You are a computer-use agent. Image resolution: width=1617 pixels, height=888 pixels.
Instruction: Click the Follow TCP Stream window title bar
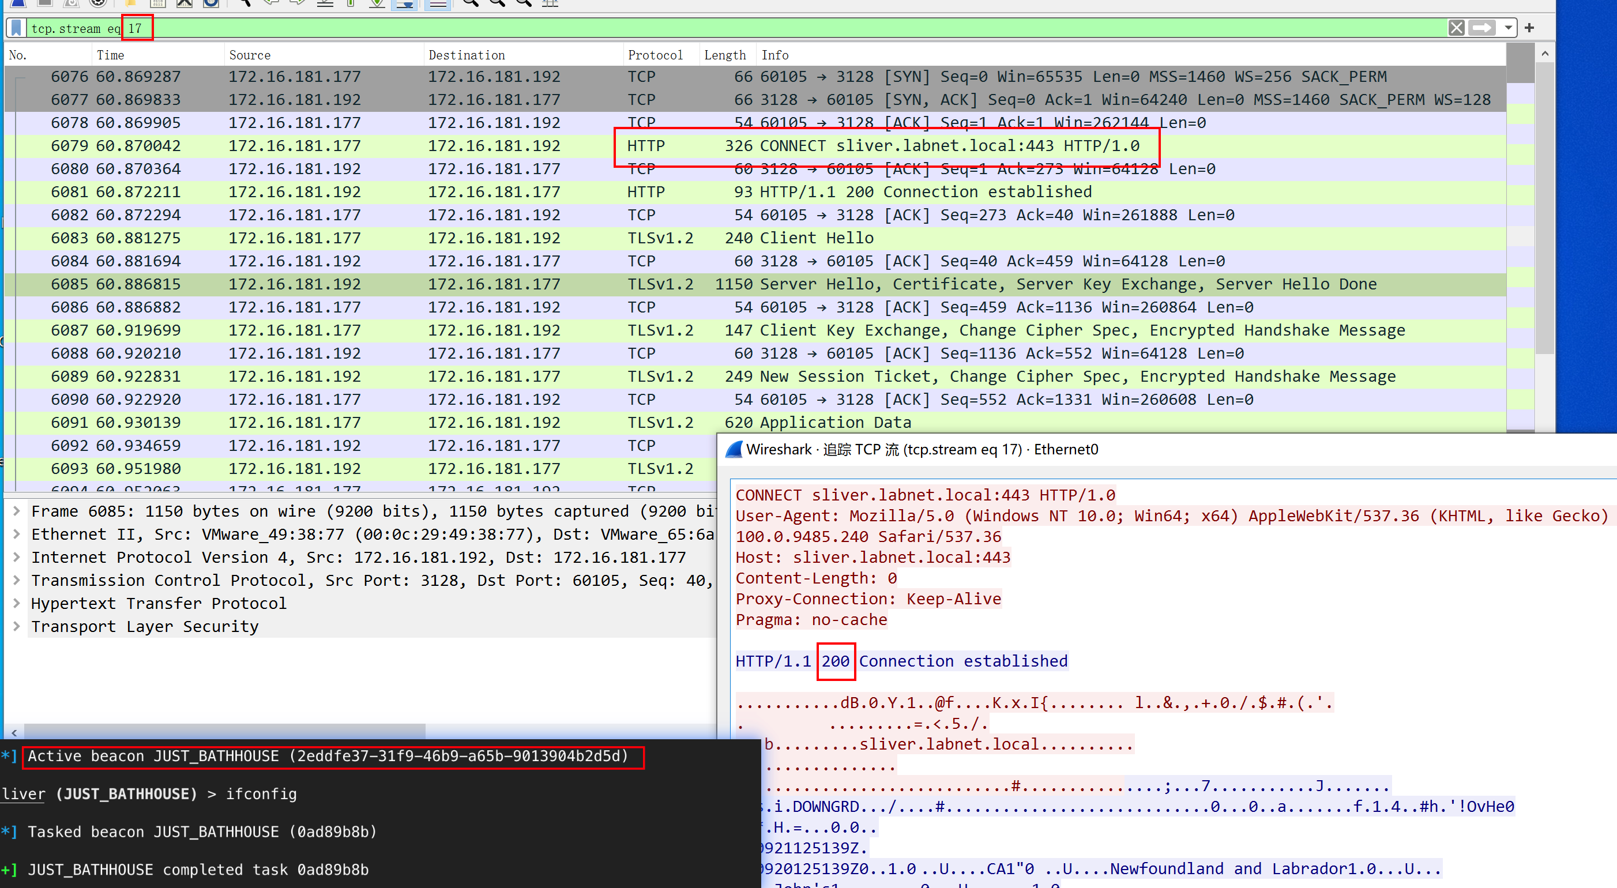(1168, 449)
